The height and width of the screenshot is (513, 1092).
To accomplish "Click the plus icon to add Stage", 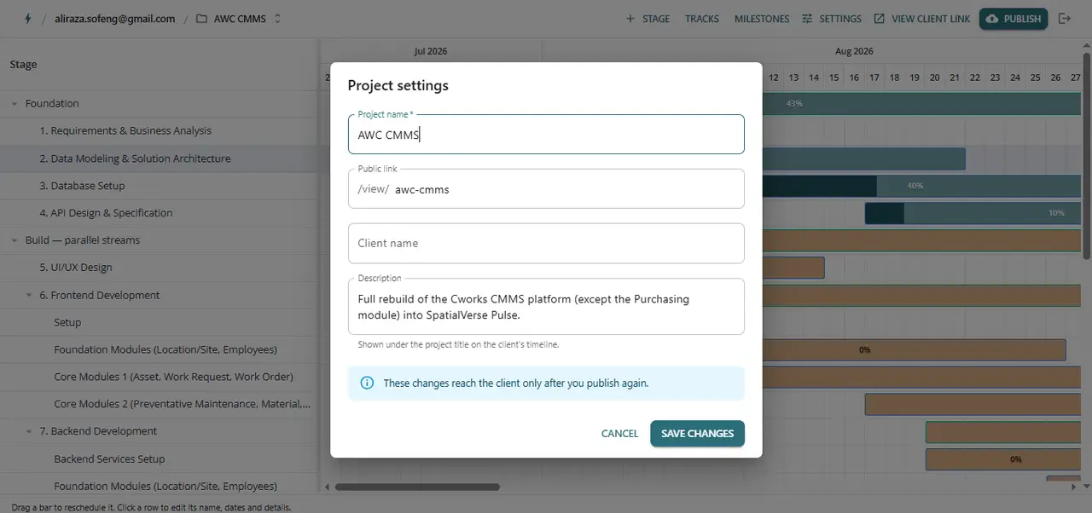I will pyautogui.click(x=630, y=19).
